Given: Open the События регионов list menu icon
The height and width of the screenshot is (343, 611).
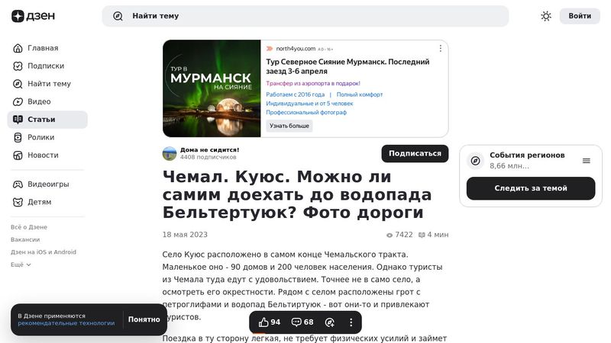Looking at the screenshot, I should point(587,161).
